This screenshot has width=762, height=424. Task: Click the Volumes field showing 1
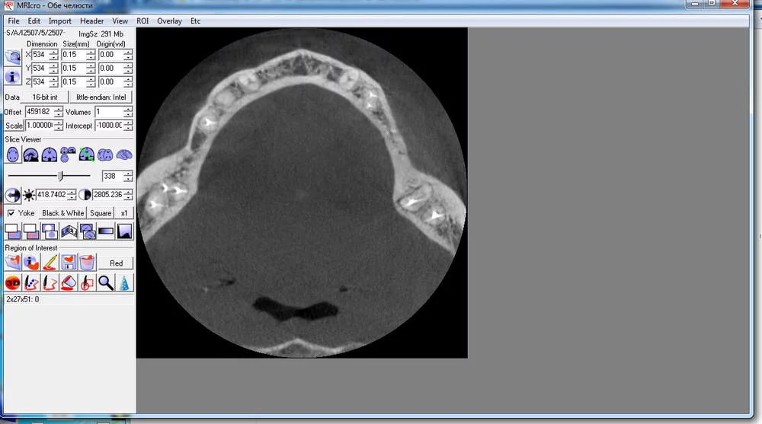(x=109, y=112)
